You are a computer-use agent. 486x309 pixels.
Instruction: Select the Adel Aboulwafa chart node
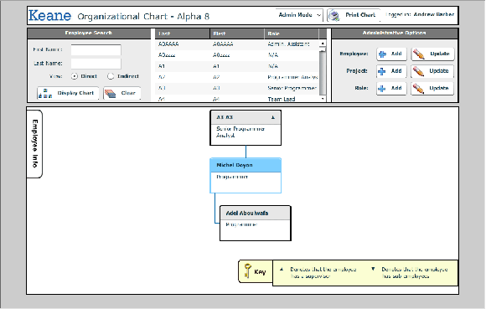(x=256, y=224)
